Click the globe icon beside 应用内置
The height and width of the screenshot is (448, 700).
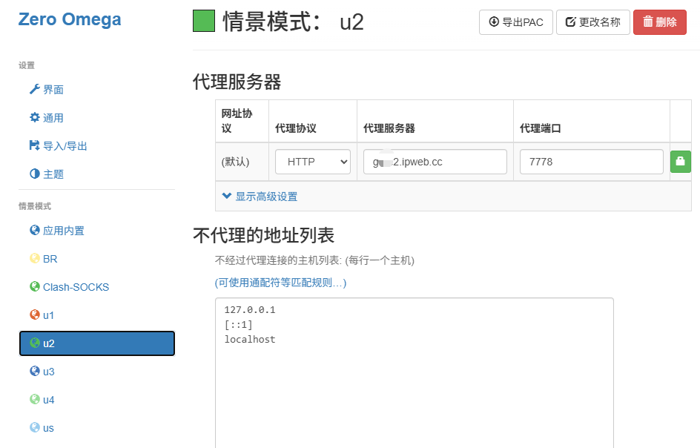click(x=34, y=230)
